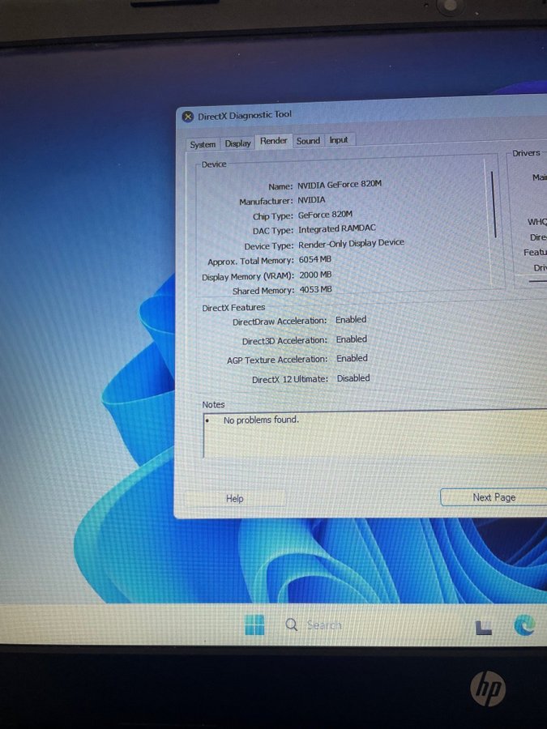Viewport: 547px width, 729px height.
Task: Open the Windows Start menu
Action: (254, 625)
